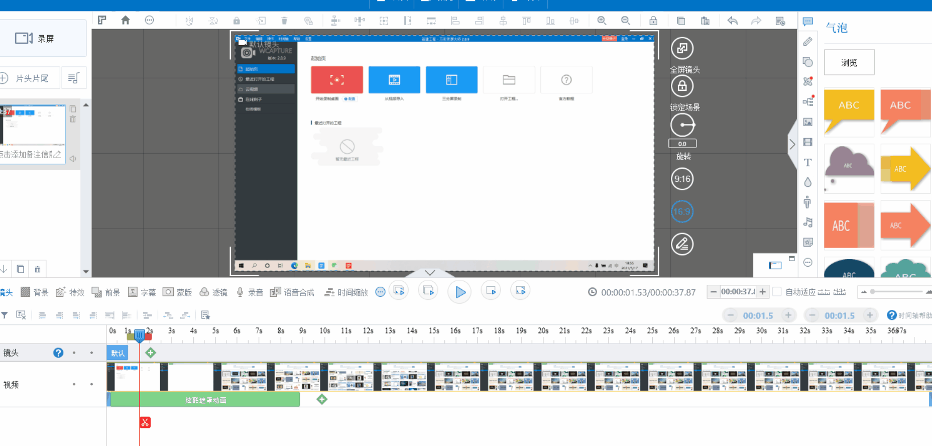
Task: Select the 16:9 aspect ratio
Action: click(x=682, y=211)
